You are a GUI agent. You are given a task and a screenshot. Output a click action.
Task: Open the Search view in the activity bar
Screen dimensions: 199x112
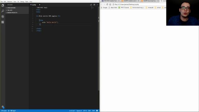tap(3, 11)
